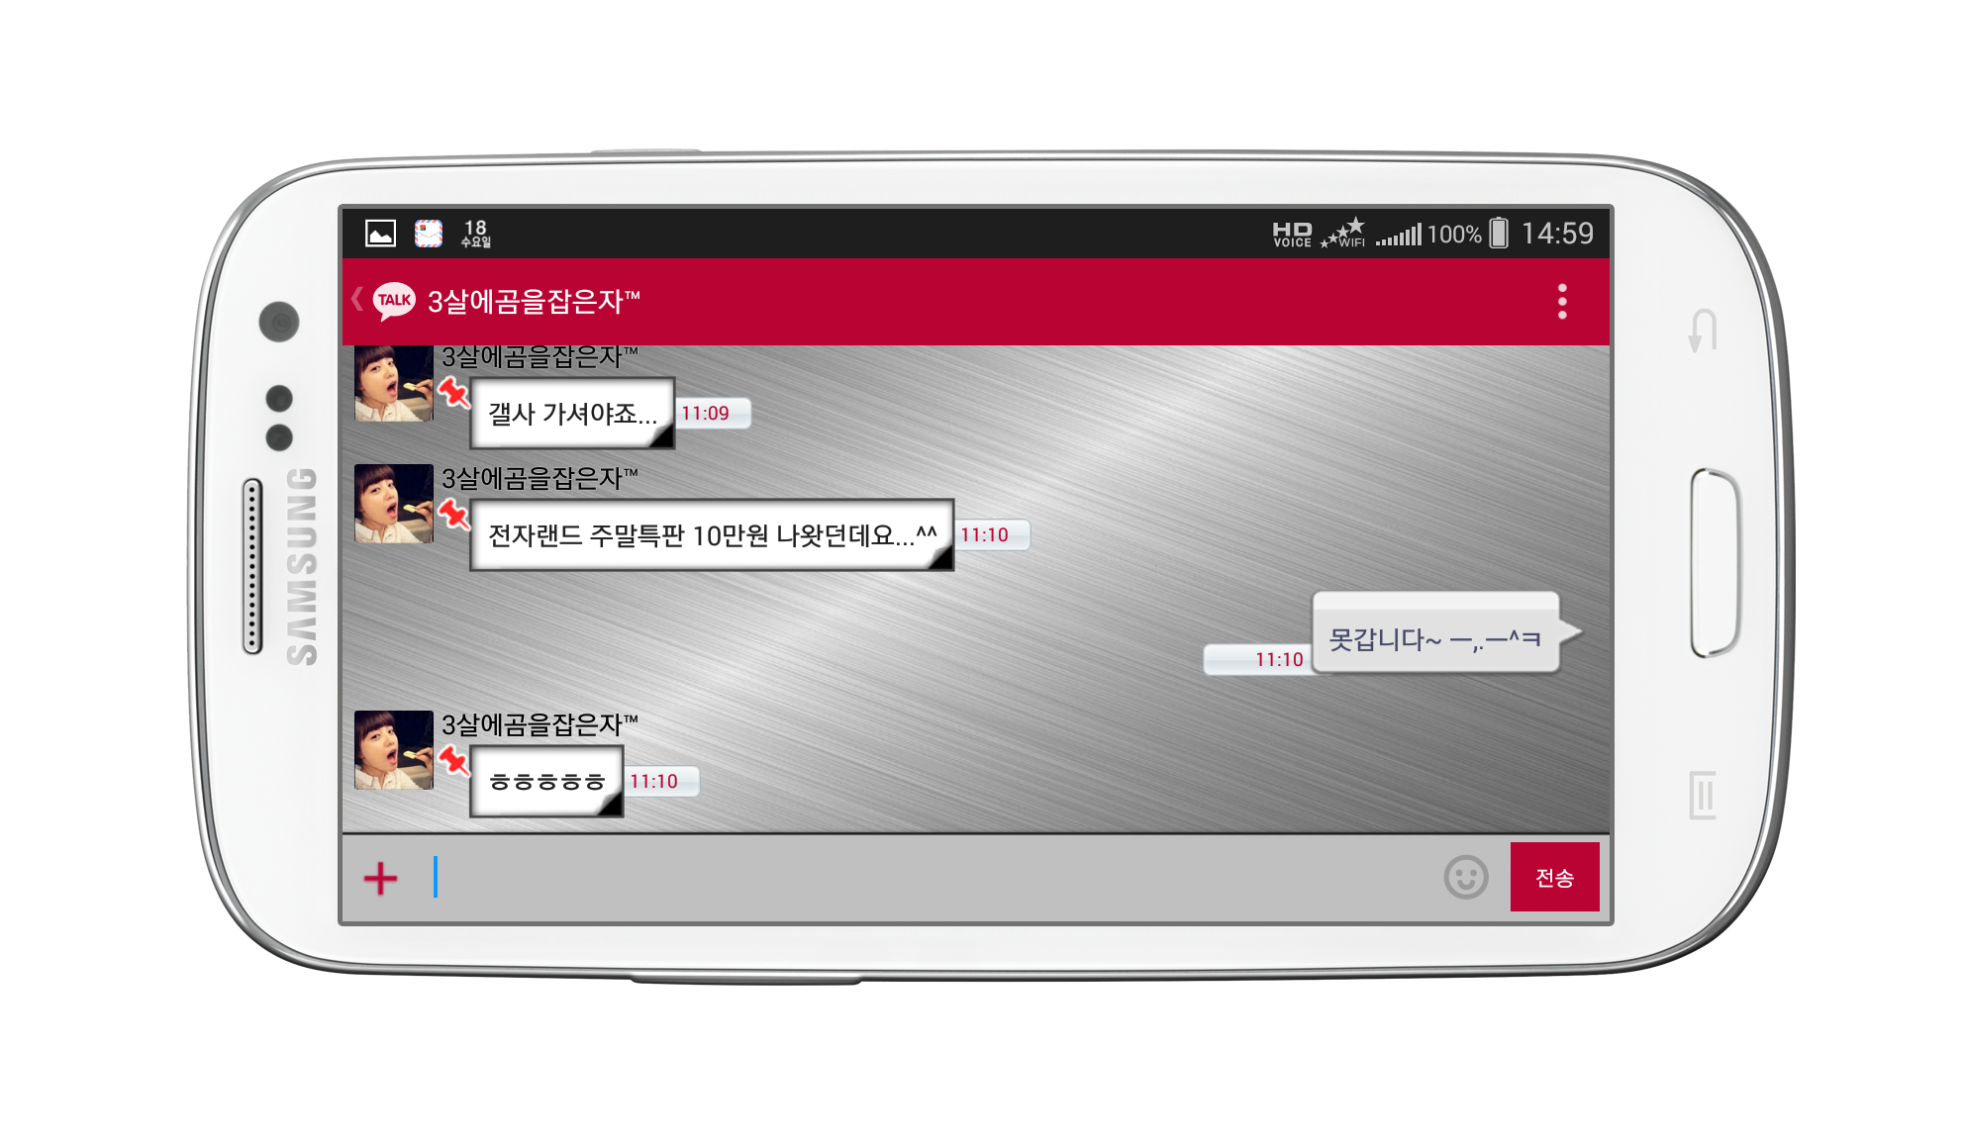Tap the chat title 3살에곰을잡은자 in header
Screen dimensions: 1964x1147
(534, 301)
